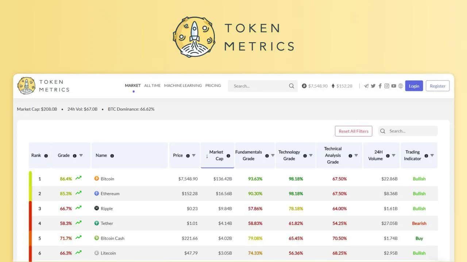Click the trend arrow beside Tether's 58.3% grade
This screenshot has height=262, width=467.
78,223
